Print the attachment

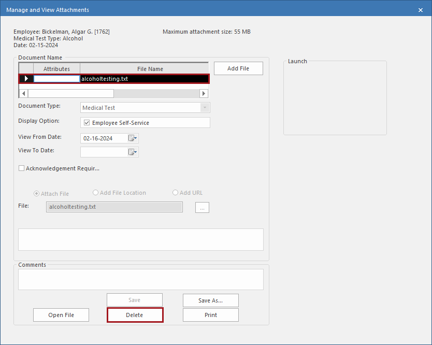[210, 314]
